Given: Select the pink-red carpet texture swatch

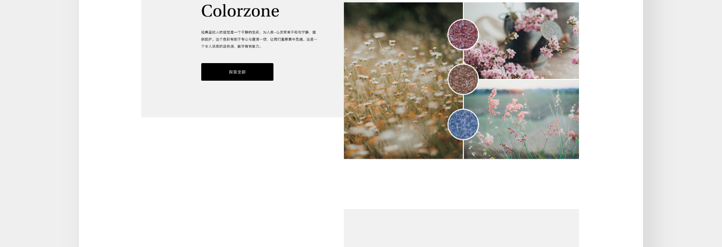Looking at the screenshot, I should (463, 34).
